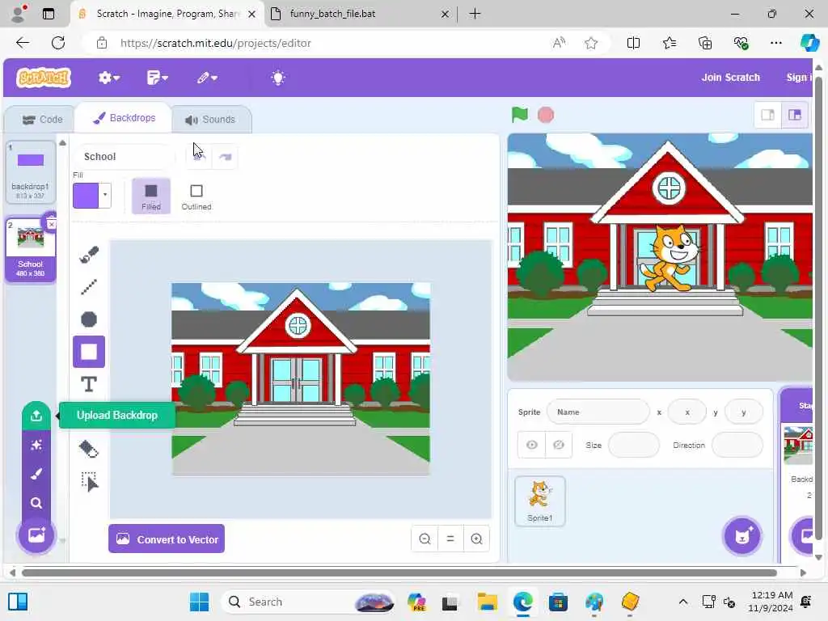
Task: Click the Upload Backdrop label
Action: [x=116, y=416]
